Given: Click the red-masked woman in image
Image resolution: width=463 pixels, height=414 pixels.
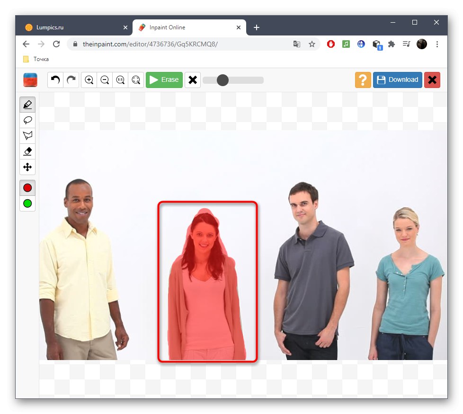Looking at the screenshot, I should (207, 283).
